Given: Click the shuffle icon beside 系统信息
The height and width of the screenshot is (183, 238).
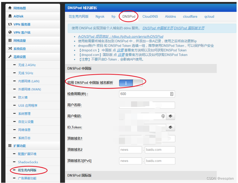Looking at the screenshot, I should [x=10, y=48].
